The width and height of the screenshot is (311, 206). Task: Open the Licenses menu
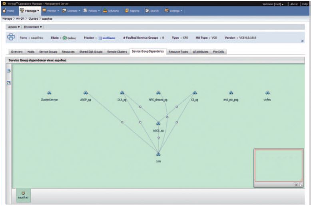click(71, 11)
